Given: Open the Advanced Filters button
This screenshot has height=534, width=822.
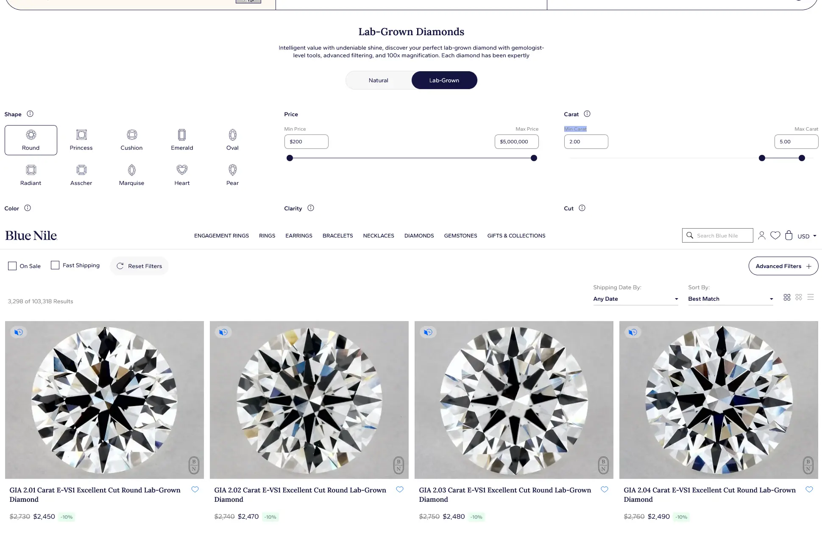Looking at the screenshot, I should point(783,266).
